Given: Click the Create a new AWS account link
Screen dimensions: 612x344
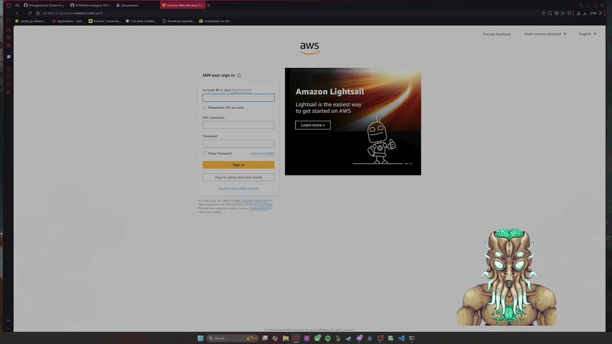Looking at the screenshot, I should click(x=239, y=189).
